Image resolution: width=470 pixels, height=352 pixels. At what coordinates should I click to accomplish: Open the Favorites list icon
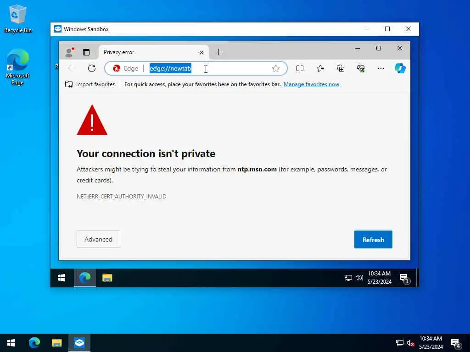[x=320, y=69]
